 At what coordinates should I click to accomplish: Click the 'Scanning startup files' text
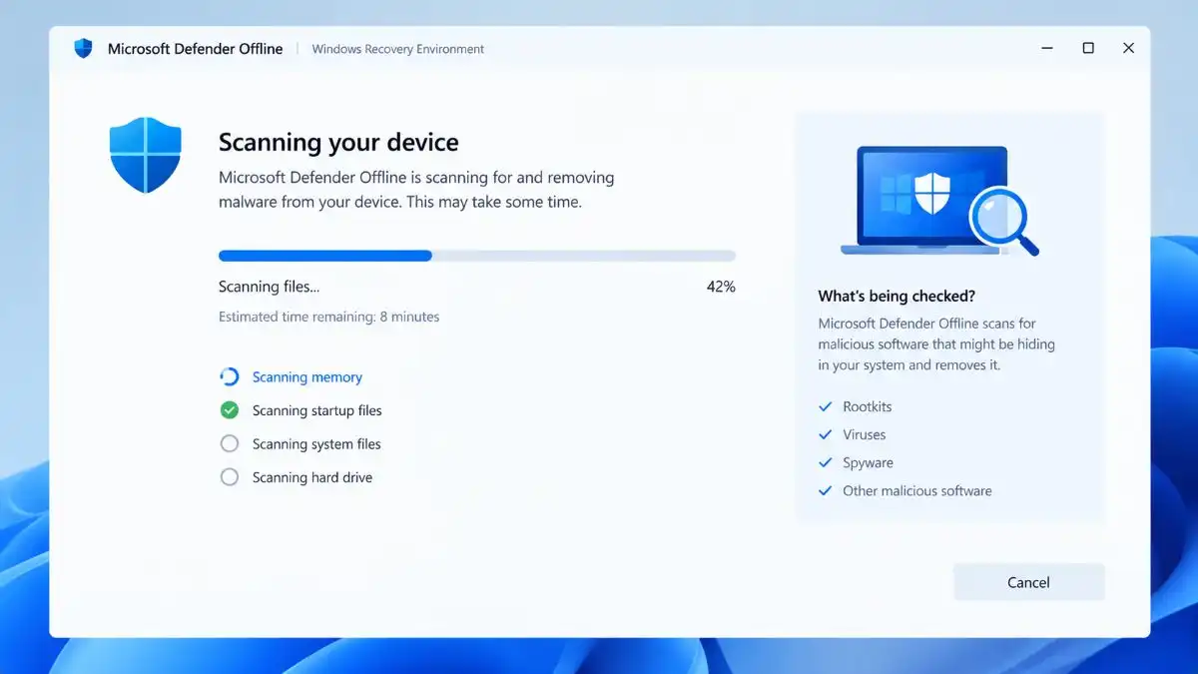pyautogui.click(x=316, y=410)
